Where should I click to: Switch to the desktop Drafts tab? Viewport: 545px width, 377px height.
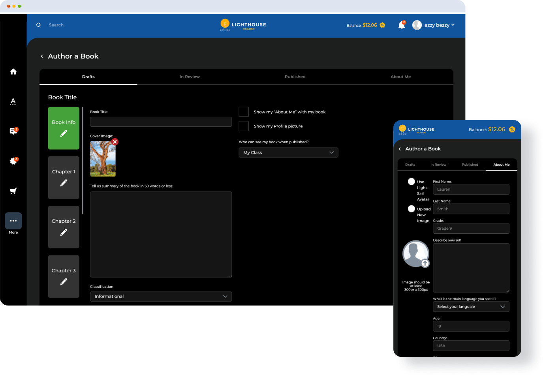pyautogui.click(x=88, y=77)
